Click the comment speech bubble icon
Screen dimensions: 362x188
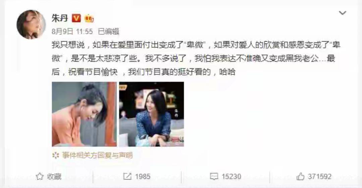[x=214, y=177]
